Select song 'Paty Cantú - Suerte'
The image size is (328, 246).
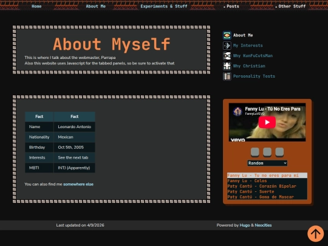pyautogui.click(x=267, y=191)
